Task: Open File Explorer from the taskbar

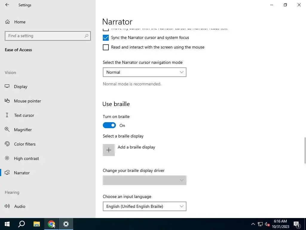Action: [x=36, y=224]
